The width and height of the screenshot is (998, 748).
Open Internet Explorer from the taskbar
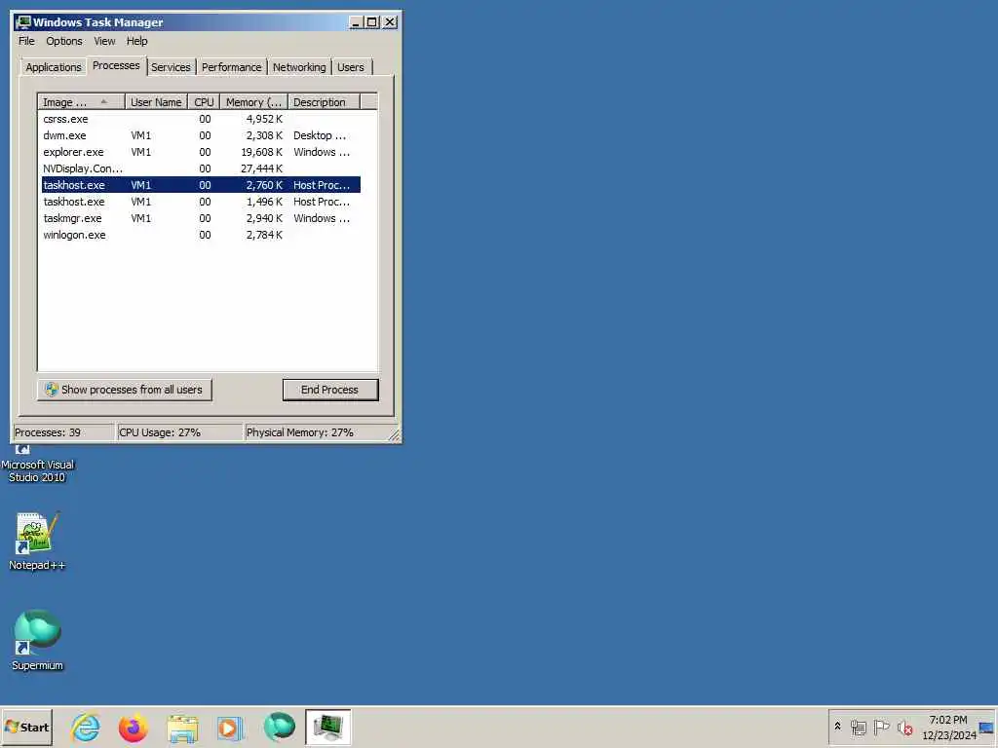tap(86, 727)
